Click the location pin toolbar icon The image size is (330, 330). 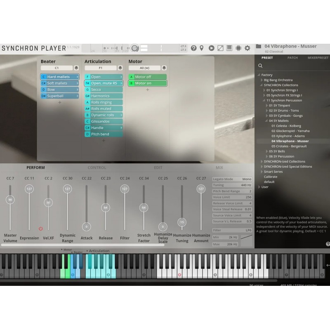tap(202, 48)
